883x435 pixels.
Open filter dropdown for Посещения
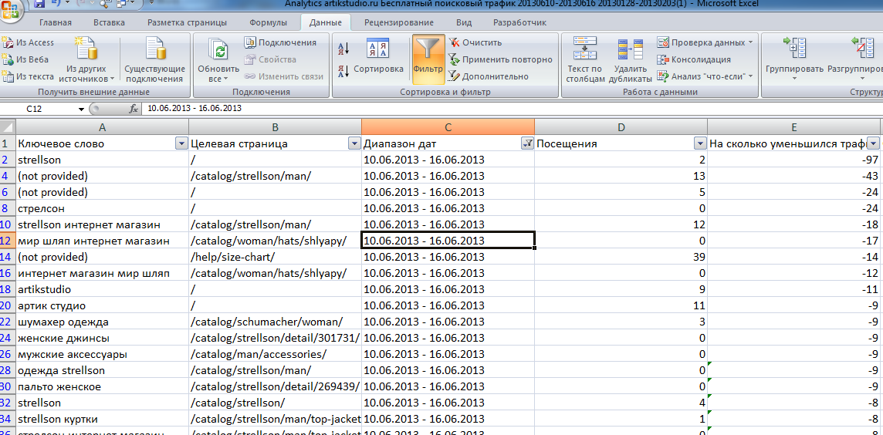(700, 144)
